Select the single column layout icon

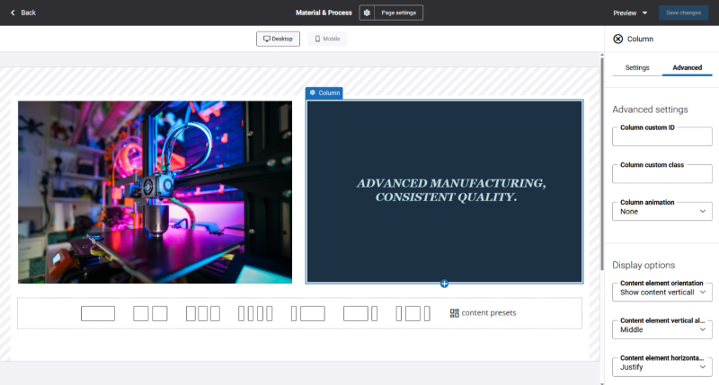pos(98,313)
